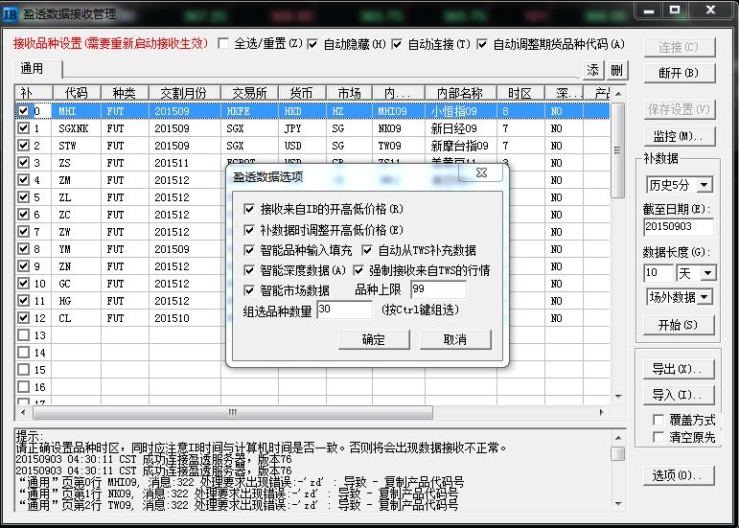Viewport: 739px width, 528px height.
Task: Click the 导出(X) export button
Action: 677,369
